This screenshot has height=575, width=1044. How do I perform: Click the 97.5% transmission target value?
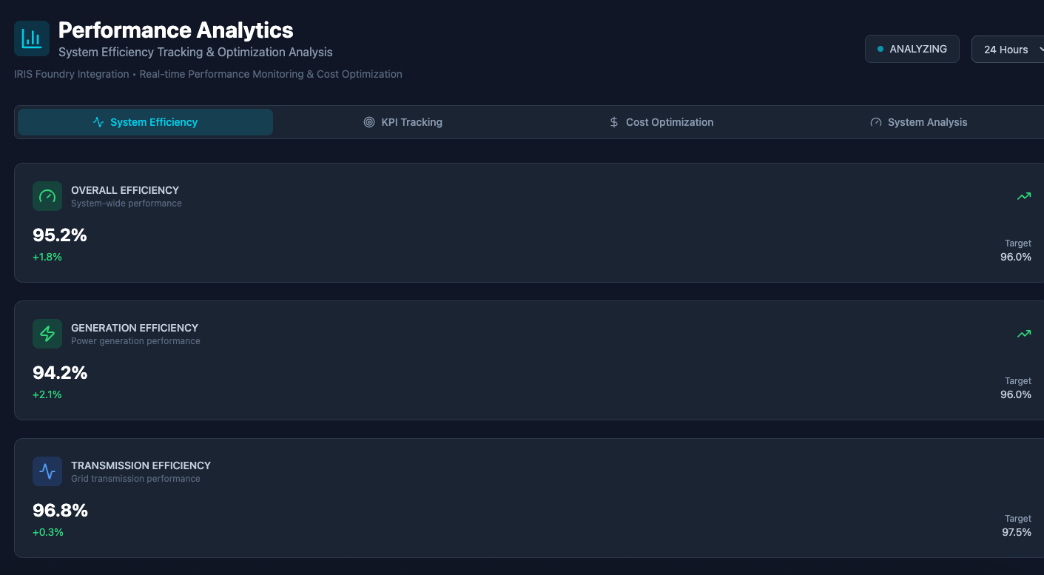pos(1017,532)
